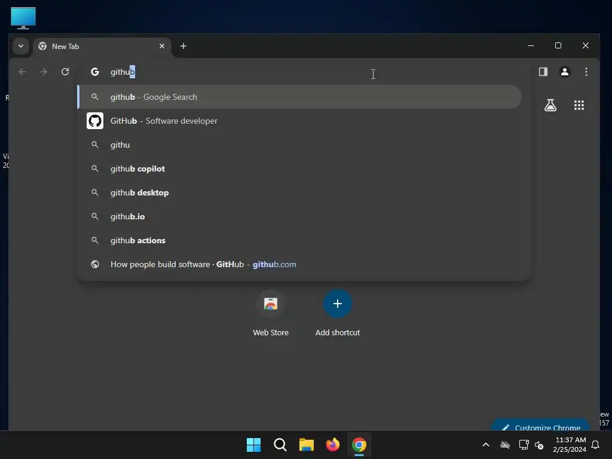The height and width of the screenshot is (459, 612).
Task: Open a new tab with plus button
Action: 183,46
